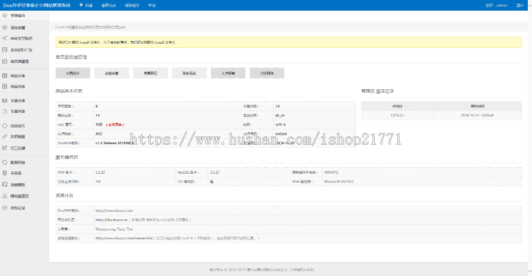The width and height of the screenshot is (532, 276).
Task: Expand the 新建 plus menu in top bar
Action: pos(86,5)
